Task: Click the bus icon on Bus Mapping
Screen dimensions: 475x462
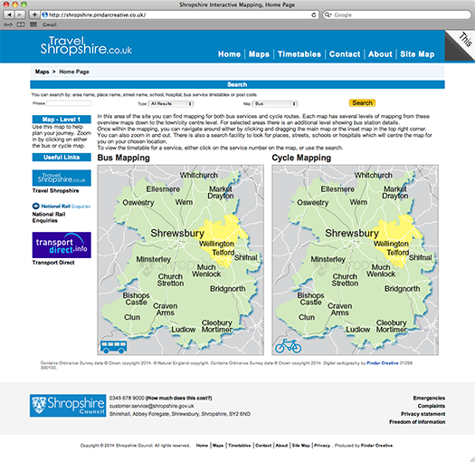Action: tap(113, 346)
